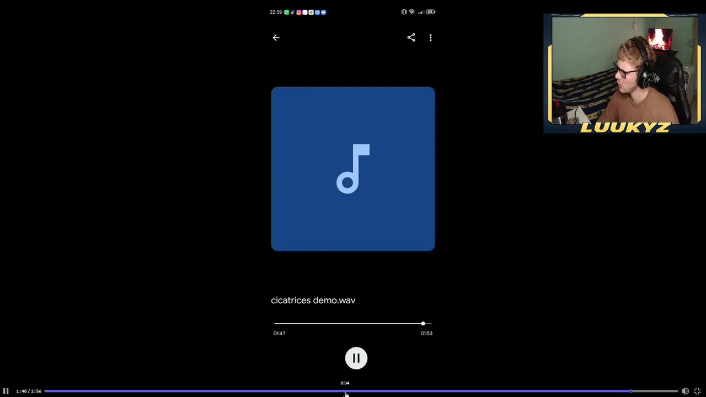Click the elapsed time 01:47

tap(279, 333)
